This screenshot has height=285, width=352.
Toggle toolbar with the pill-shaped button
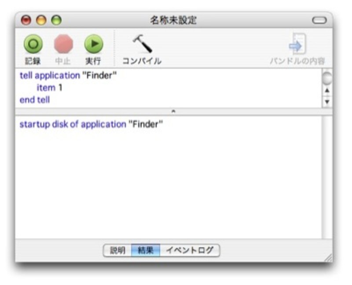click(x=319, y=20)
